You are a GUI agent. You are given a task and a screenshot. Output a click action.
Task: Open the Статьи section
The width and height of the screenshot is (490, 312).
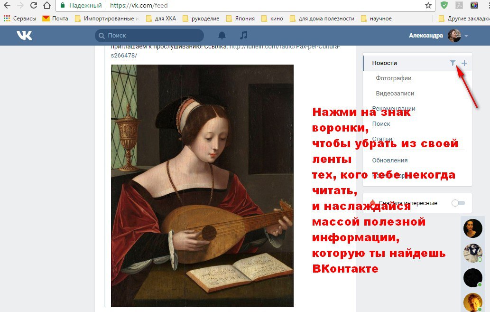coord(382,139)
